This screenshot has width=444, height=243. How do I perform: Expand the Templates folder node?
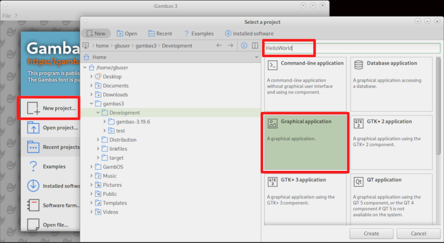(x=91, y=203)
